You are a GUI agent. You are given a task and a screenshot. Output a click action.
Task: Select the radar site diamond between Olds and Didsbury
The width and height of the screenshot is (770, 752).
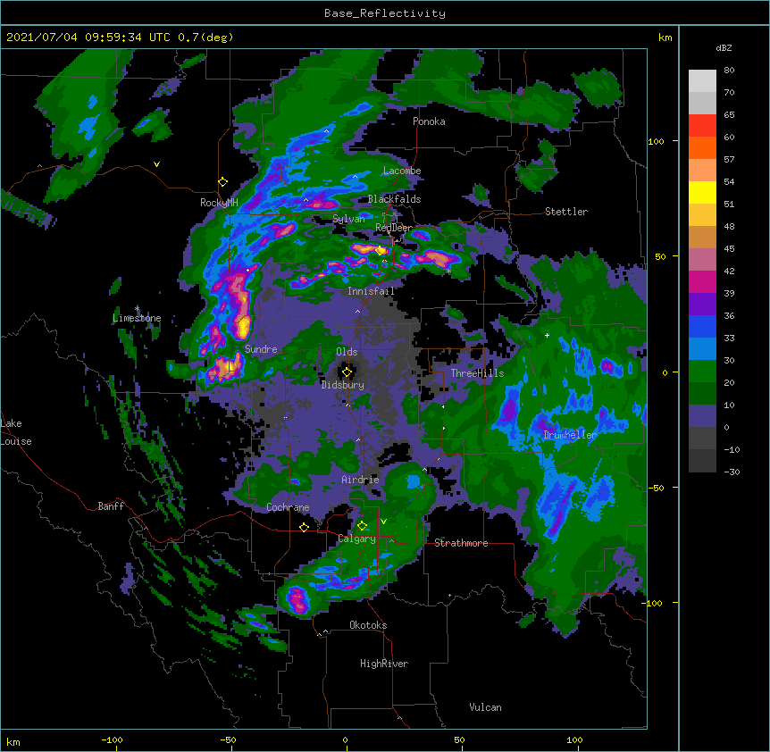(x=347, y=372)
